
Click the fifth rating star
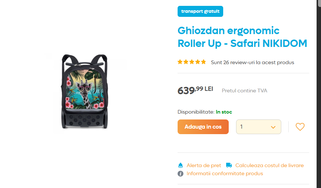pyautogui.click(x=203, y=62)
